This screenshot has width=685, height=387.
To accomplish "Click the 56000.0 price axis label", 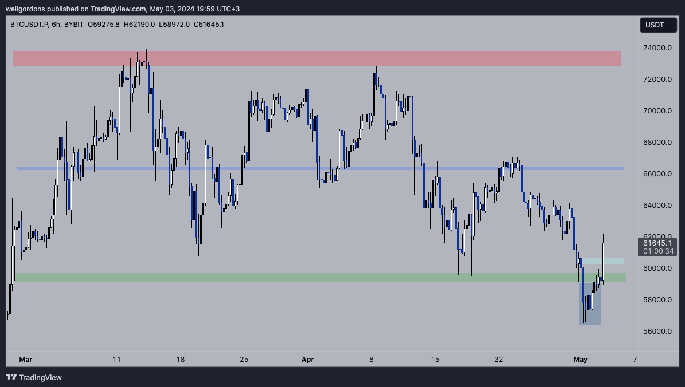I will pyautogui.click(x=656, y=331).
